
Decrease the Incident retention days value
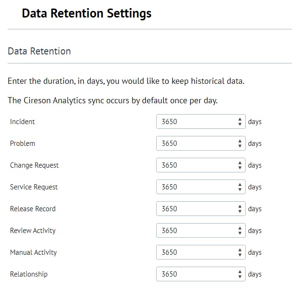(240, 125)
